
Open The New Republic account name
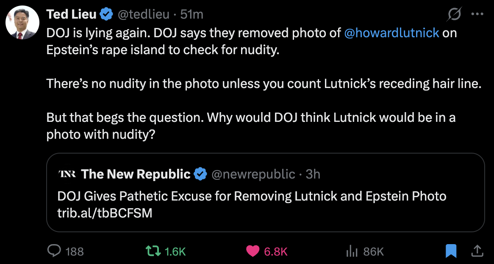136,174
